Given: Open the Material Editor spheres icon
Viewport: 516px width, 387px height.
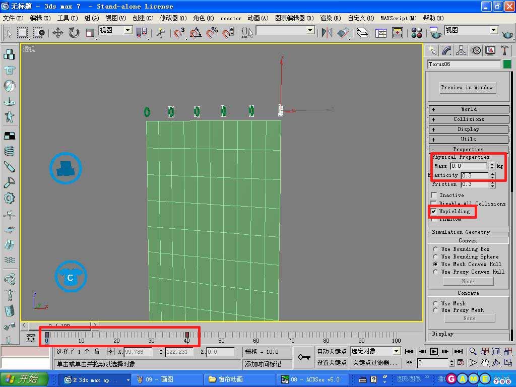Looking at the screenshot, I should (x=417, y=33).
